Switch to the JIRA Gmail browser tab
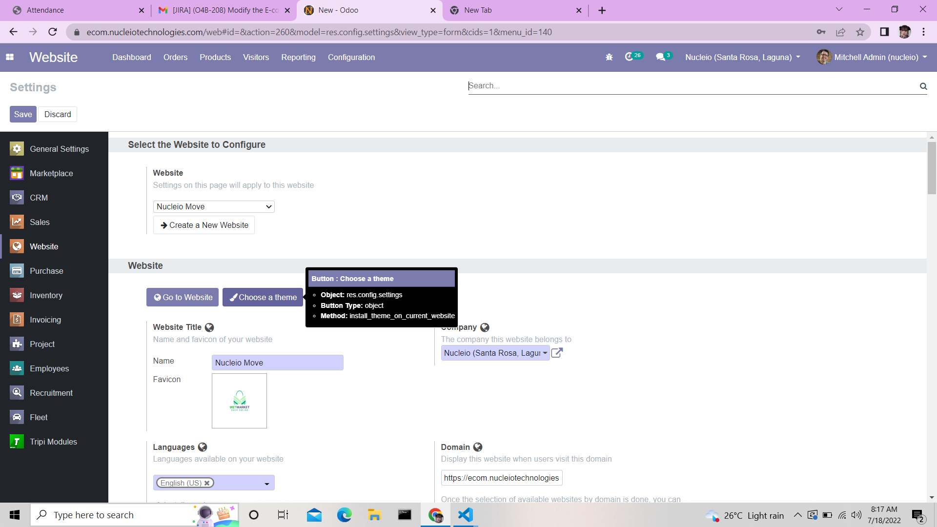 tap(224, 10)
